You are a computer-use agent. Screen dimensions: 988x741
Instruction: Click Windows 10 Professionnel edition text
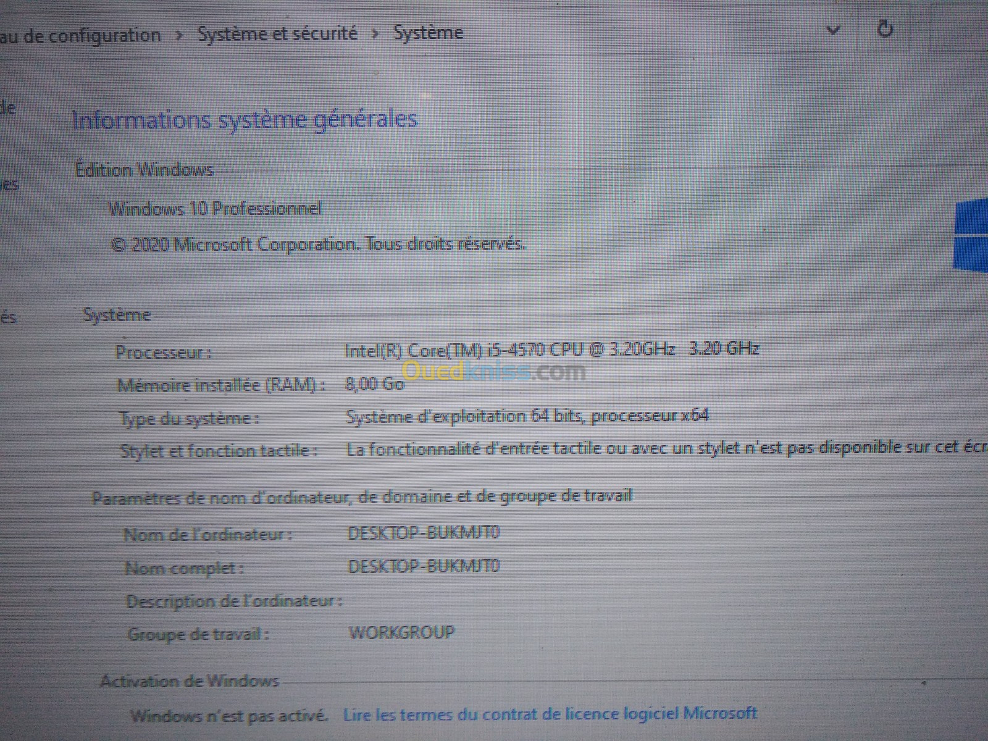(215, 209)
